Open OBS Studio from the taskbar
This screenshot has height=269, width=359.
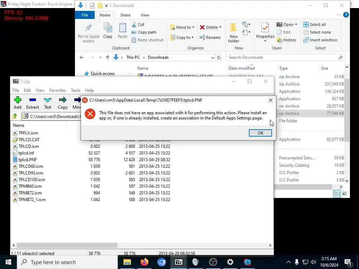pos(213,262)
